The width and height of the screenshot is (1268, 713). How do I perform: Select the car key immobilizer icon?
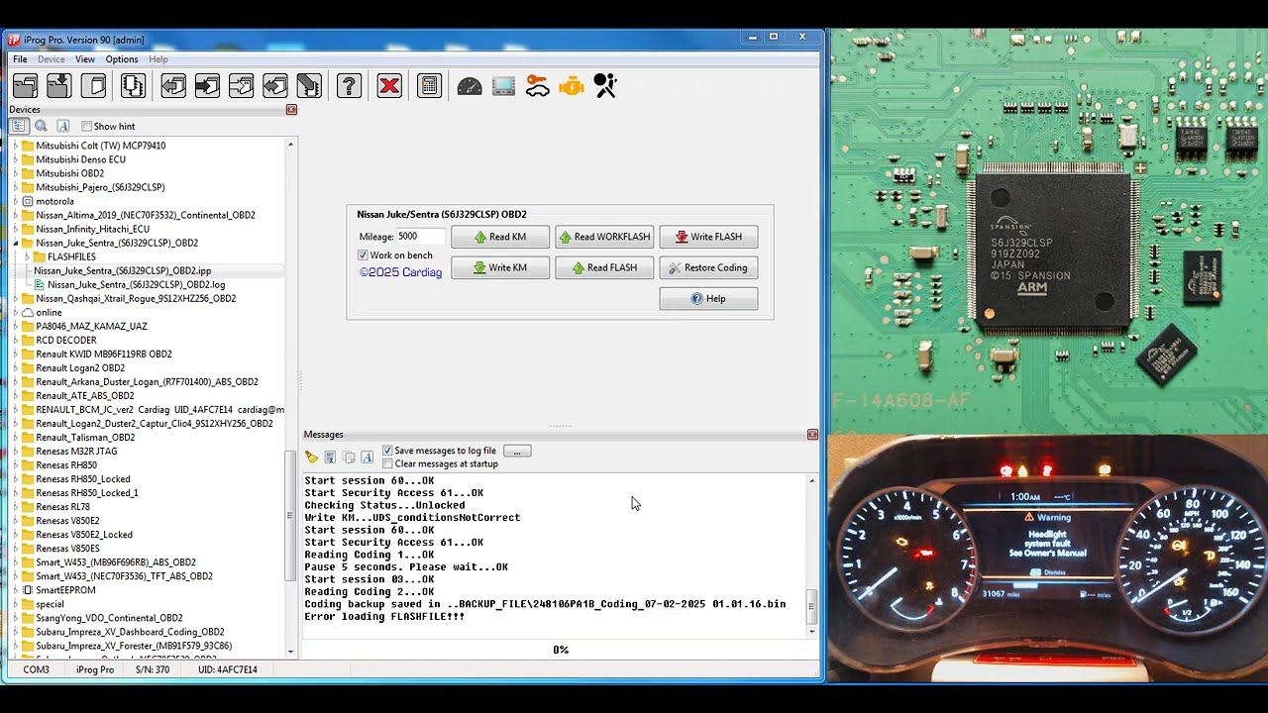(x=538, y=86)
